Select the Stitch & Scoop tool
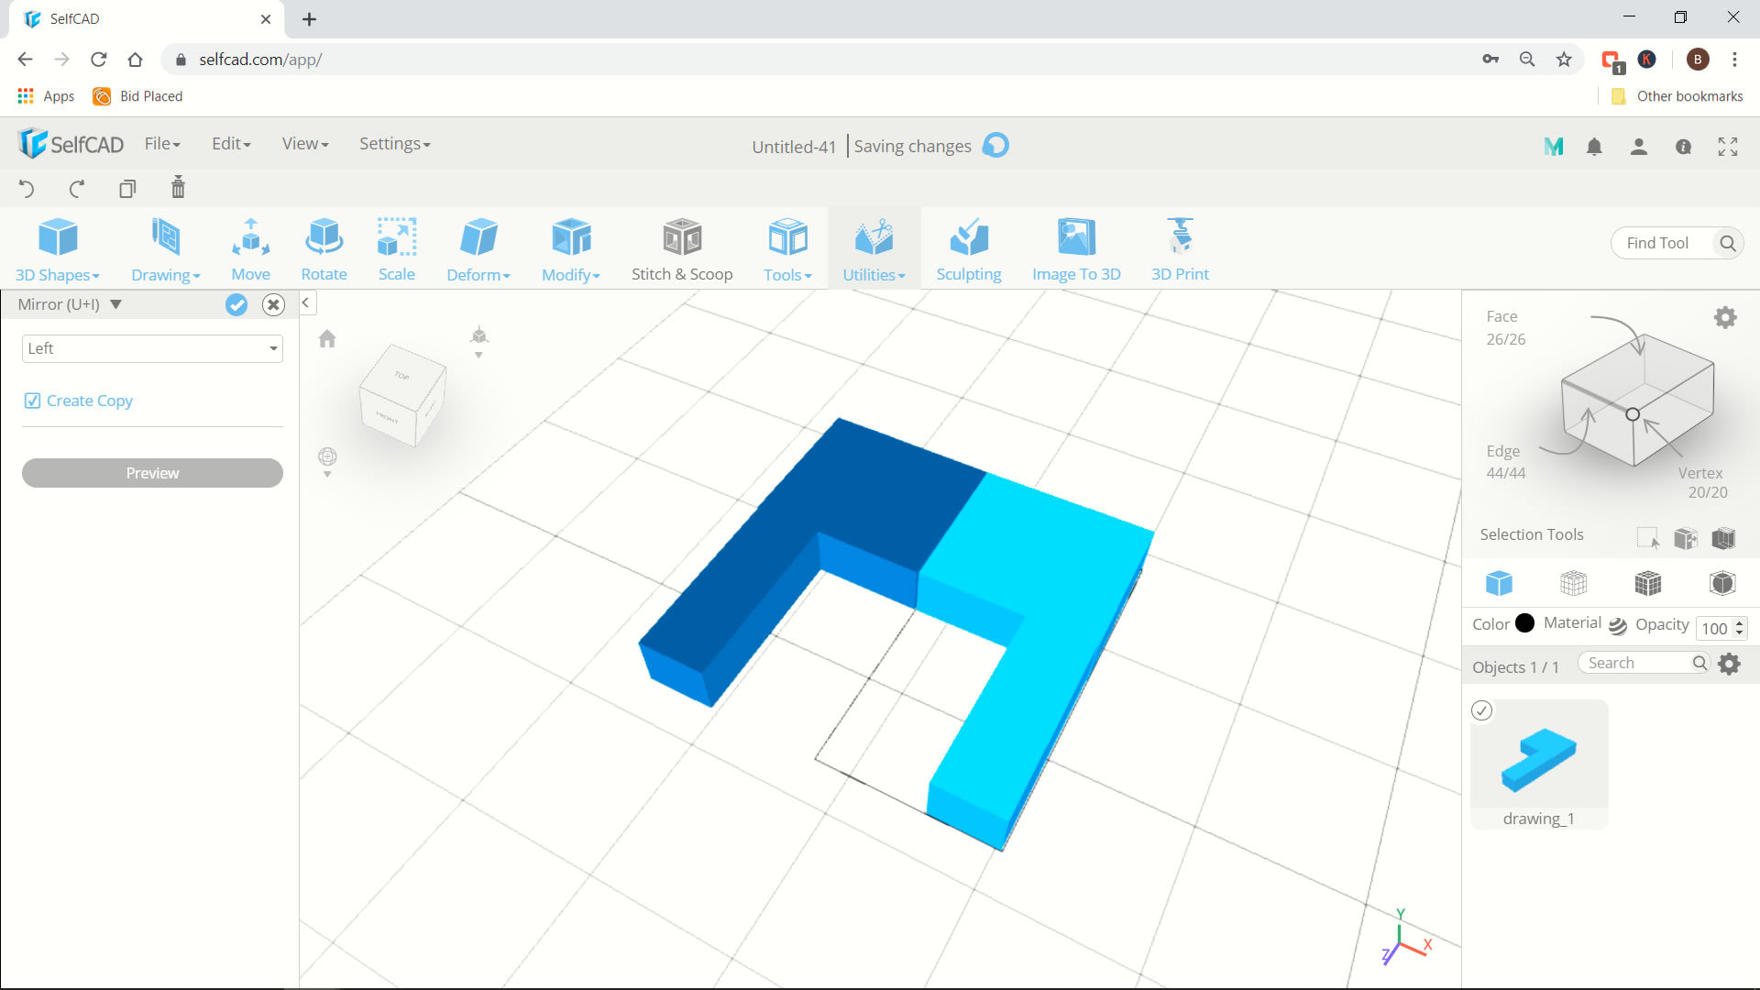The image size is (1760, 990). pos(682,249)
